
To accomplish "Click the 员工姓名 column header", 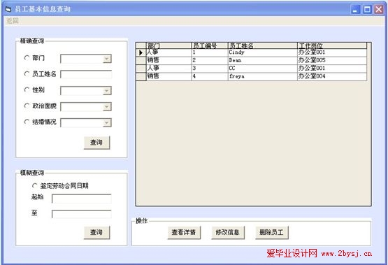I will pyautogui.click(x=263, y=45).
